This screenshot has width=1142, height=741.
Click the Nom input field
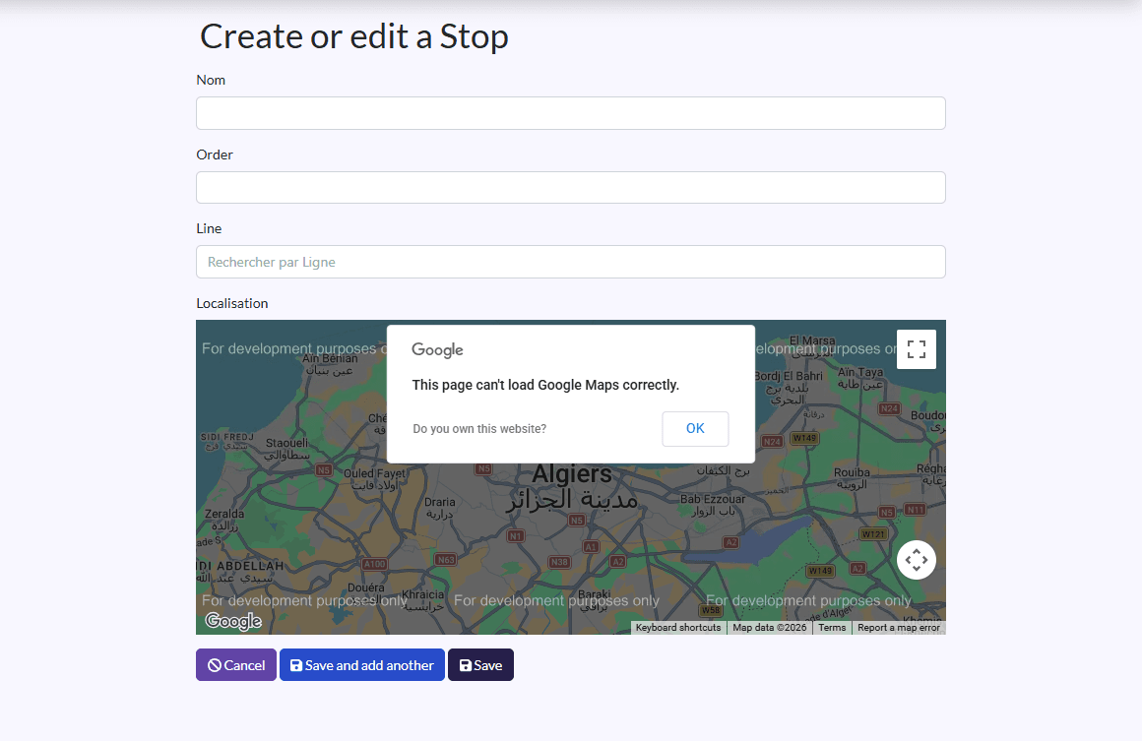(570, 113)
